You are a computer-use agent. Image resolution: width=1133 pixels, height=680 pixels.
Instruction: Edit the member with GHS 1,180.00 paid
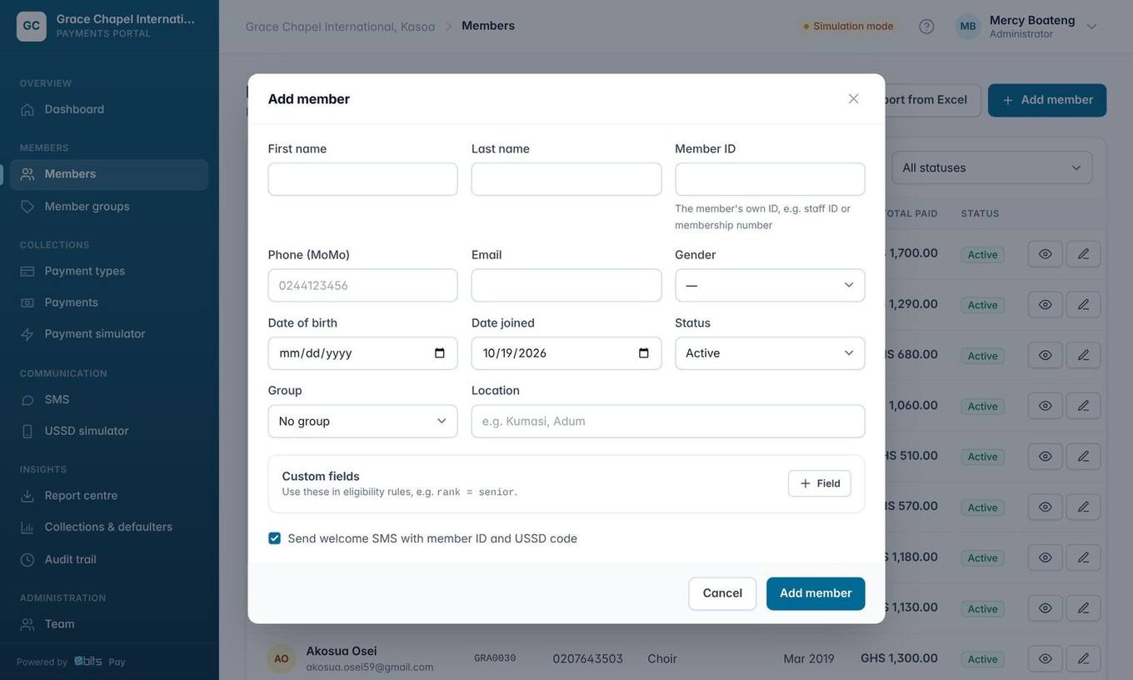tap(1084, 557)
